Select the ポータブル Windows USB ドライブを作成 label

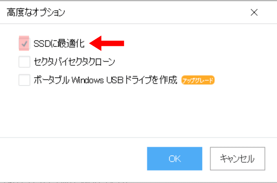click(105, 80)
